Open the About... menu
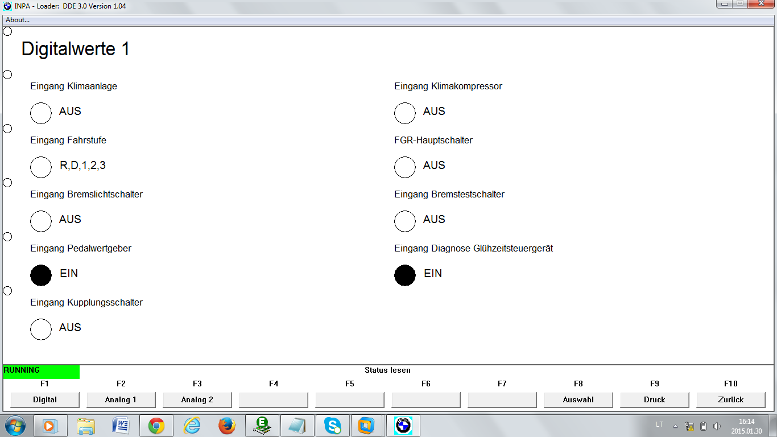Screen dimensions: 777x437 [x=18, y=20]
